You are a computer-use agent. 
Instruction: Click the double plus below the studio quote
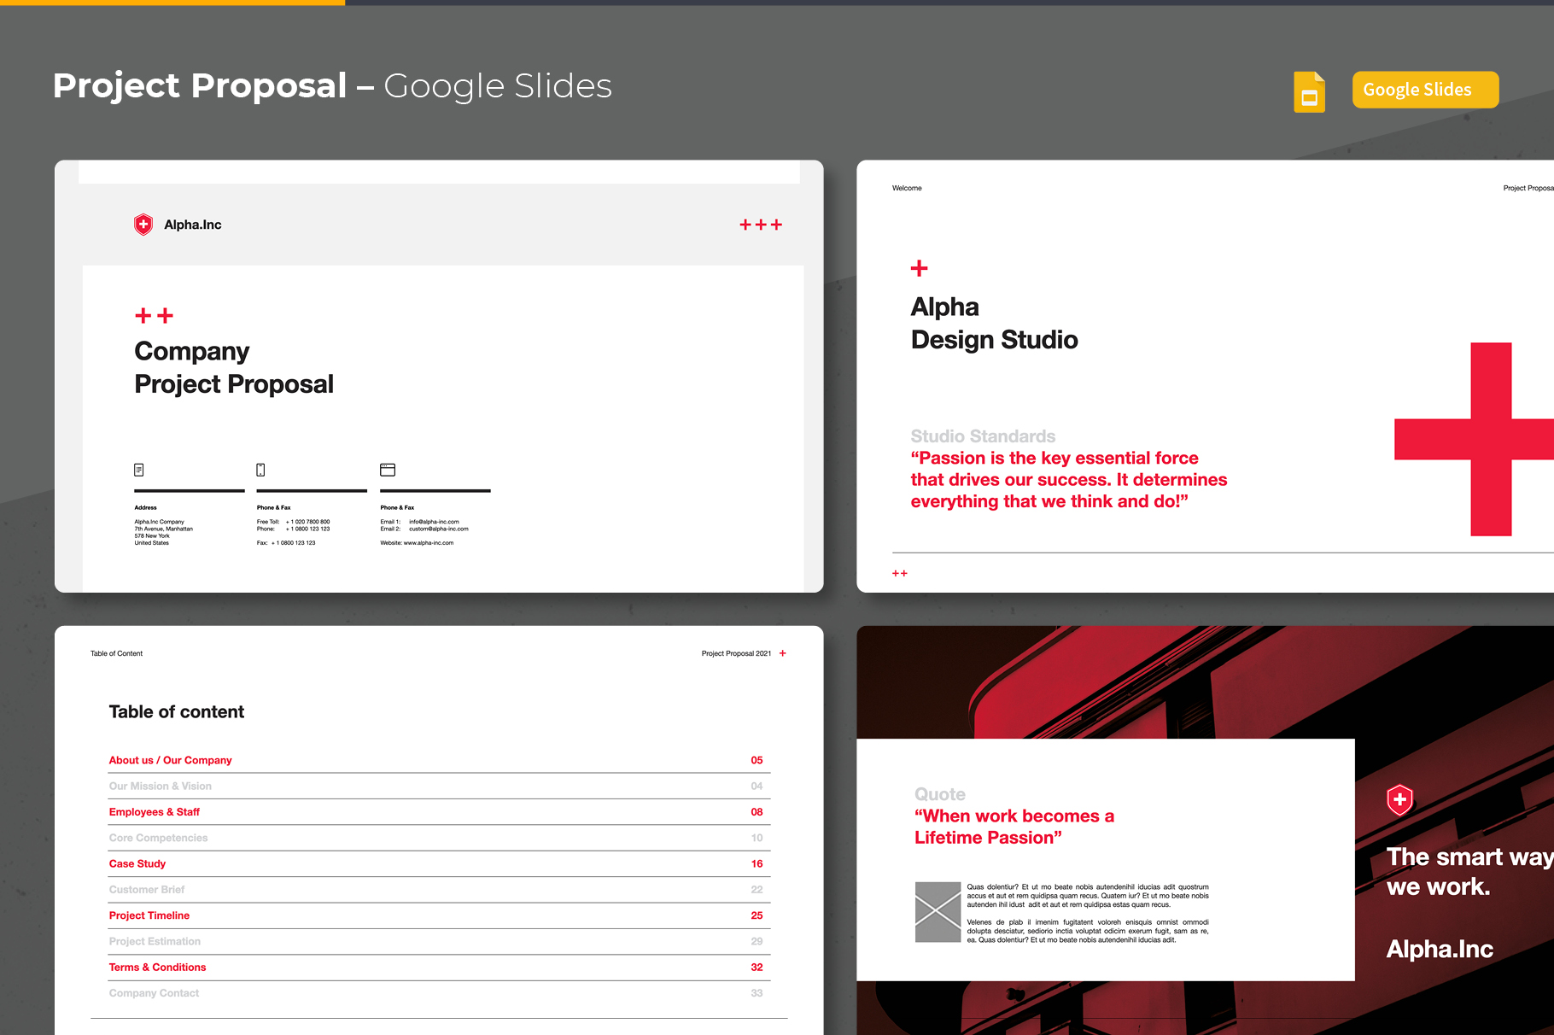pyautogui.click(x=899, y=573)
